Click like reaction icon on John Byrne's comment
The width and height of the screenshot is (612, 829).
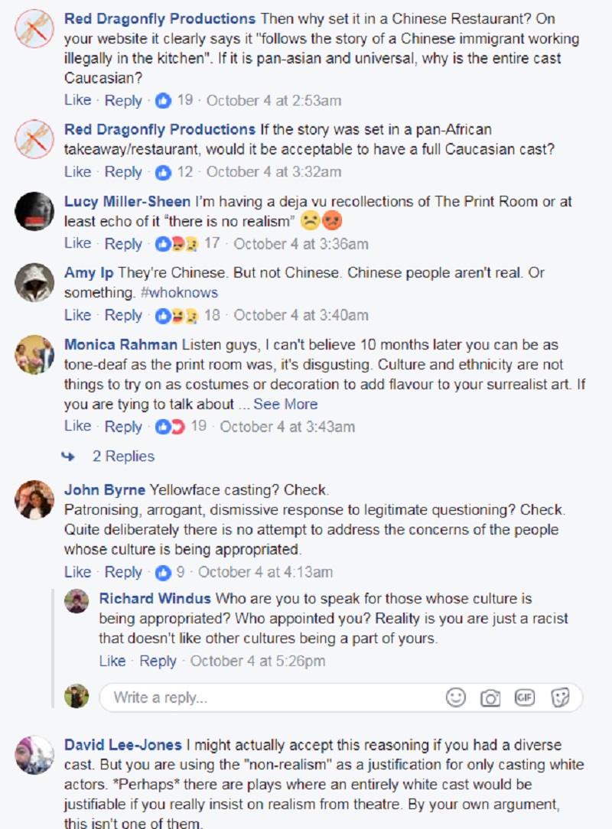tap(164, 572)
